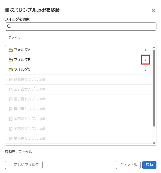This screenshot has width=161, height=173.
Task: Click the フォルダA folder icon
Action: click(11, 50)
